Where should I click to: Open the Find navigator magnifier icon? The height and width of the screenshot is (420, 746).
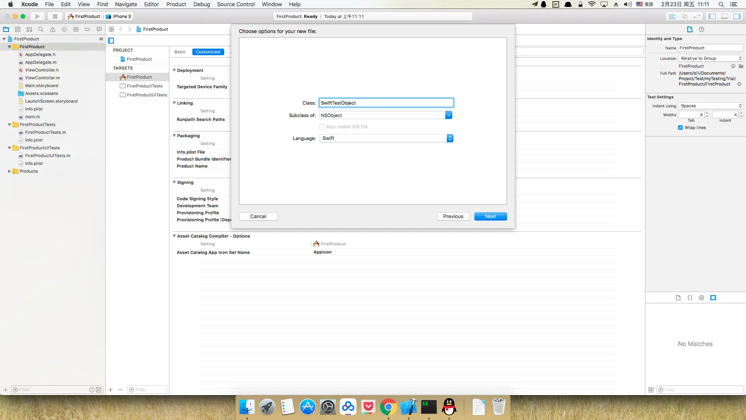tap(41, 29)
